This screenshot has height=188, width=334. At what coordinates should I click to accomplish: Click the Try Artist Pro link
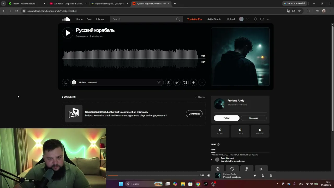194,19
